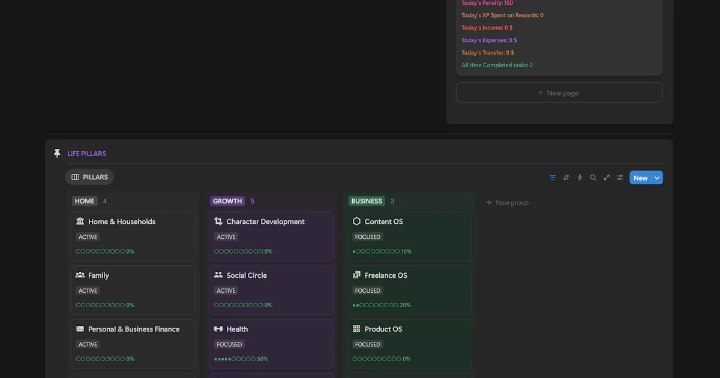This screenshot has height=378, width=720.
Task: Click Health progress bar at 50%
Action: coord(241,359)
